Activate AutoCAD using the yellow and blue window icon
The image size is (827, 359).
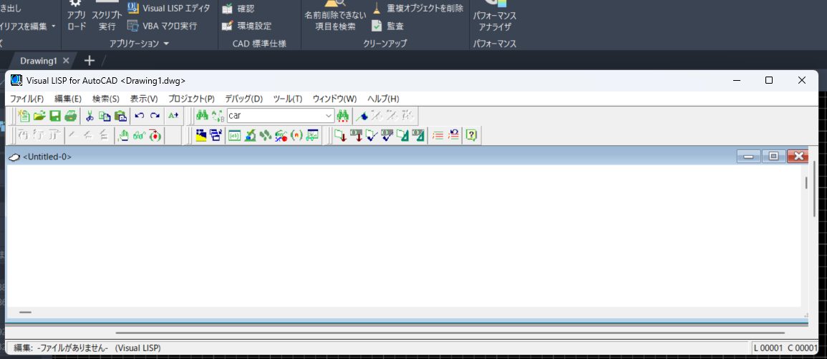201,135
